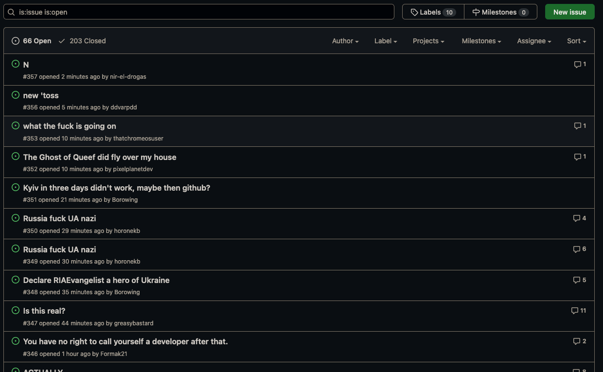Show the 203 Closed issues

pos(82,41)
